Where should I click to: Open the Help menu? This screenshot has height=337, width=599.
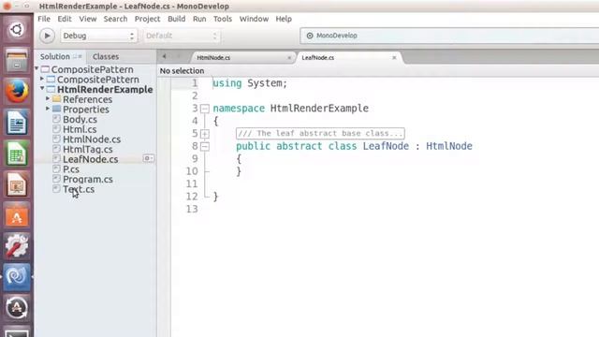pyautogui.click(x=284, y=19)
